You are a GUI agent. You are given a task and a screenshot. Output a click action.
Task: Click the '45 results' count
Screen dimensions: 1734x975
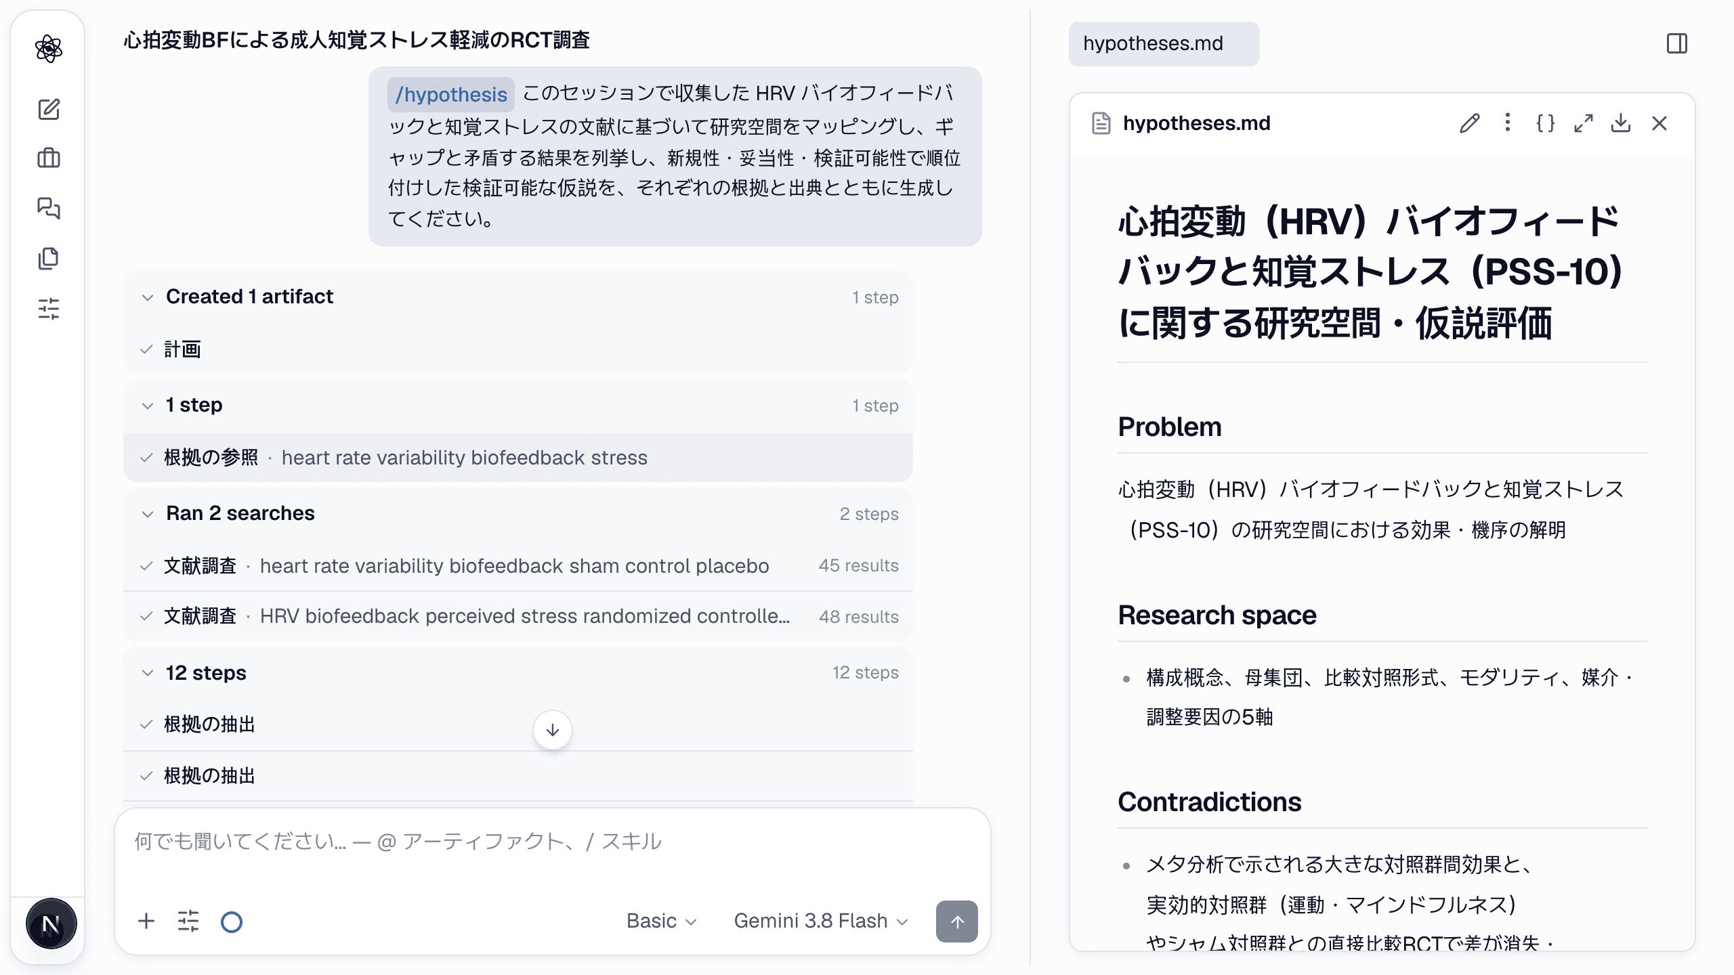858,565
